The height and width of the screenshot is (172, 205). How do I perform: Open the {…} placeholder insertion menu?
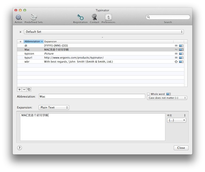coord(177,120)
